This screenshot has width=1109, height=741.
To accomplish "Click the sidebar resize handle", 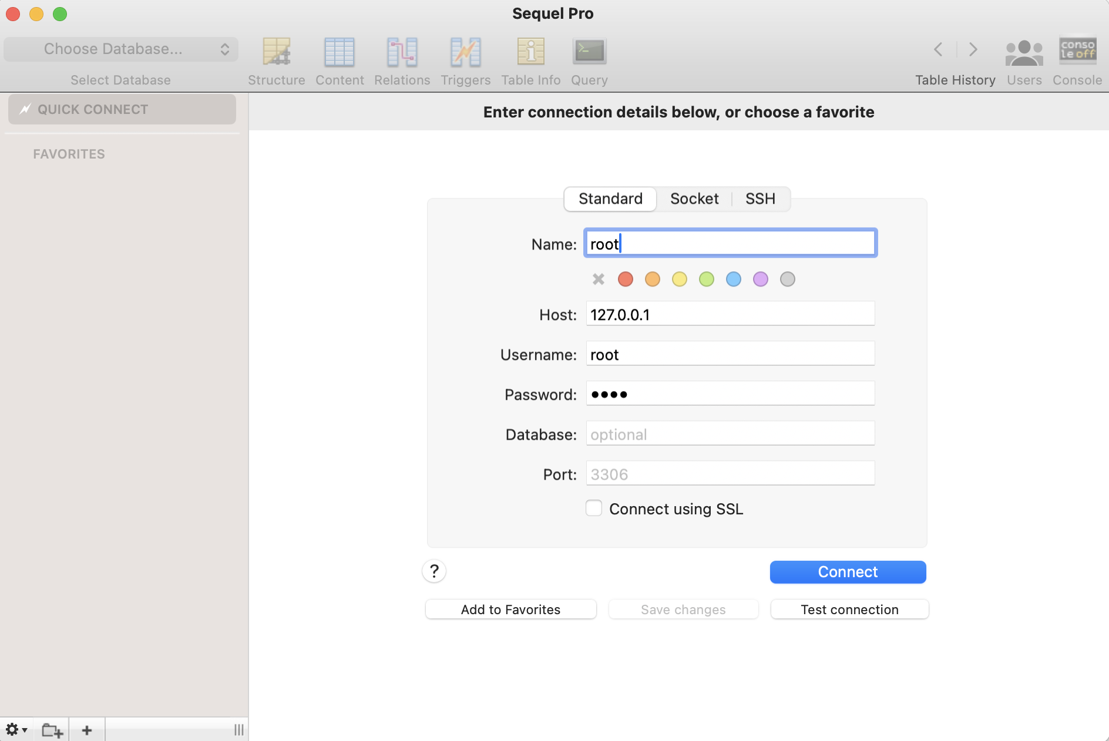I will pyautogui.click(x=238, y=730).
